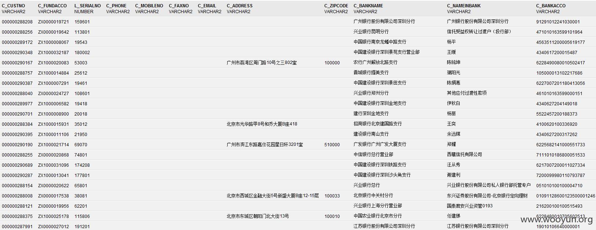Select fund account ZX1000020083
The height and width of the screenshot is (230, 596).
[x=54, y=63]
